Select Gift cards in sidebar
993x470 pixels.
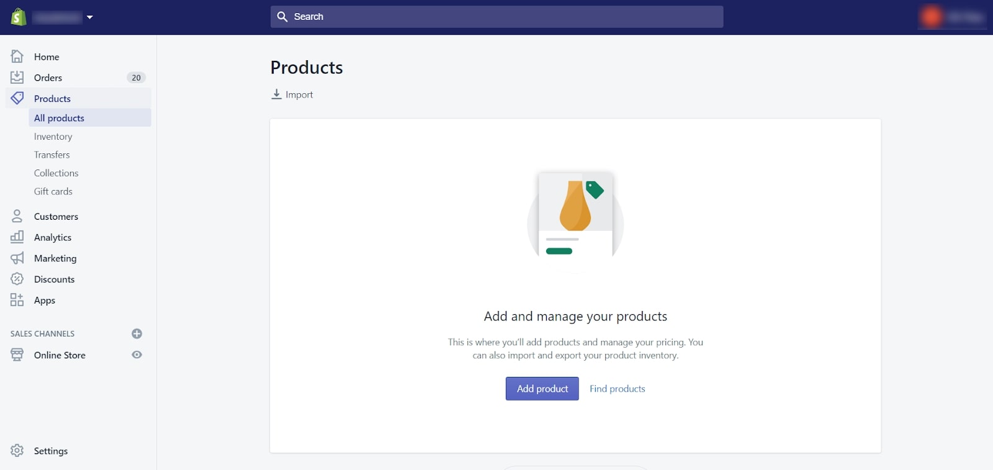coord(53,192)
